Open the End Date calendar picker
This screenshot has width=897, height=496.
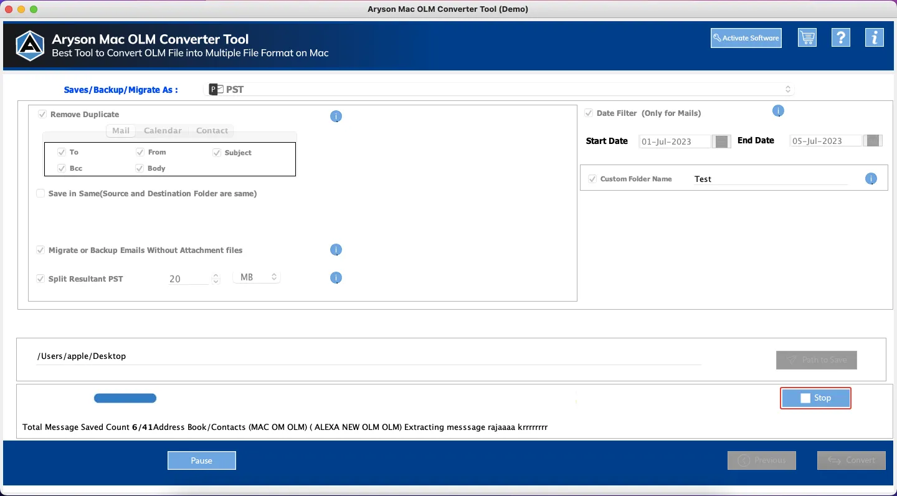tap(874, 141)
